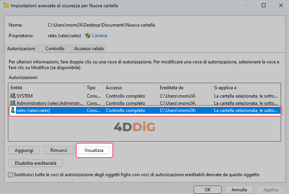Sort by the Accesso column header
The image size is (289, 194).
(x=130, y=88)
